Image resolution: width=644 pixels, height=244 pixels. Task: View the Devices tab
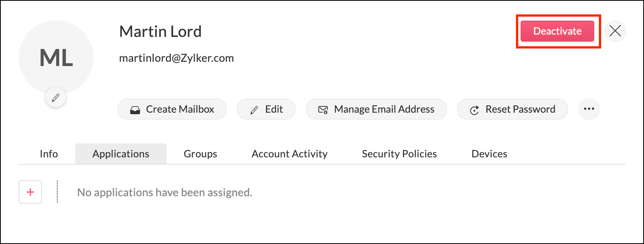tap(489, 154)
